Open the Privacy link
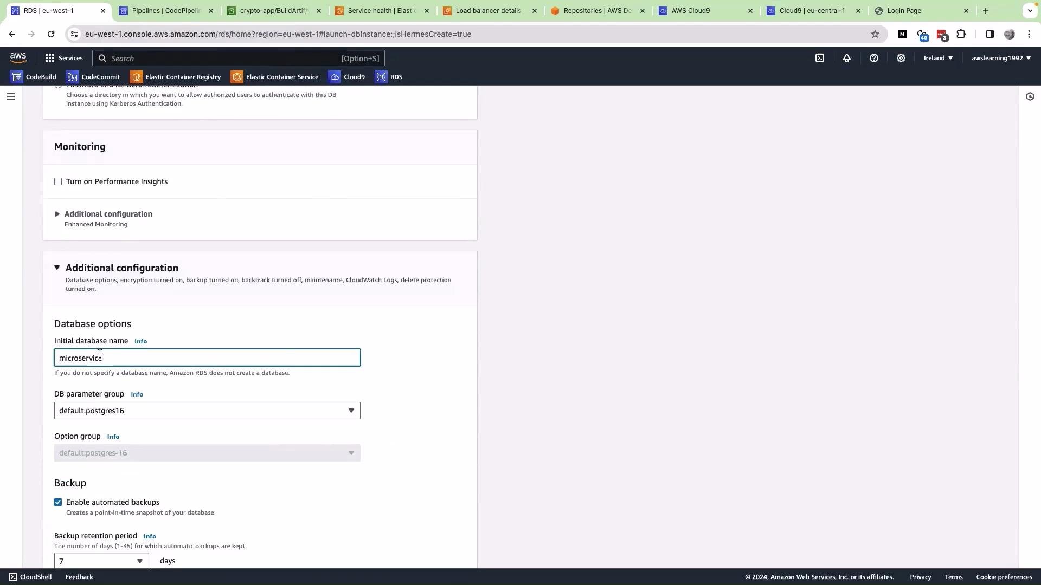Screen dimensions: 1041x585 (921, 577)
